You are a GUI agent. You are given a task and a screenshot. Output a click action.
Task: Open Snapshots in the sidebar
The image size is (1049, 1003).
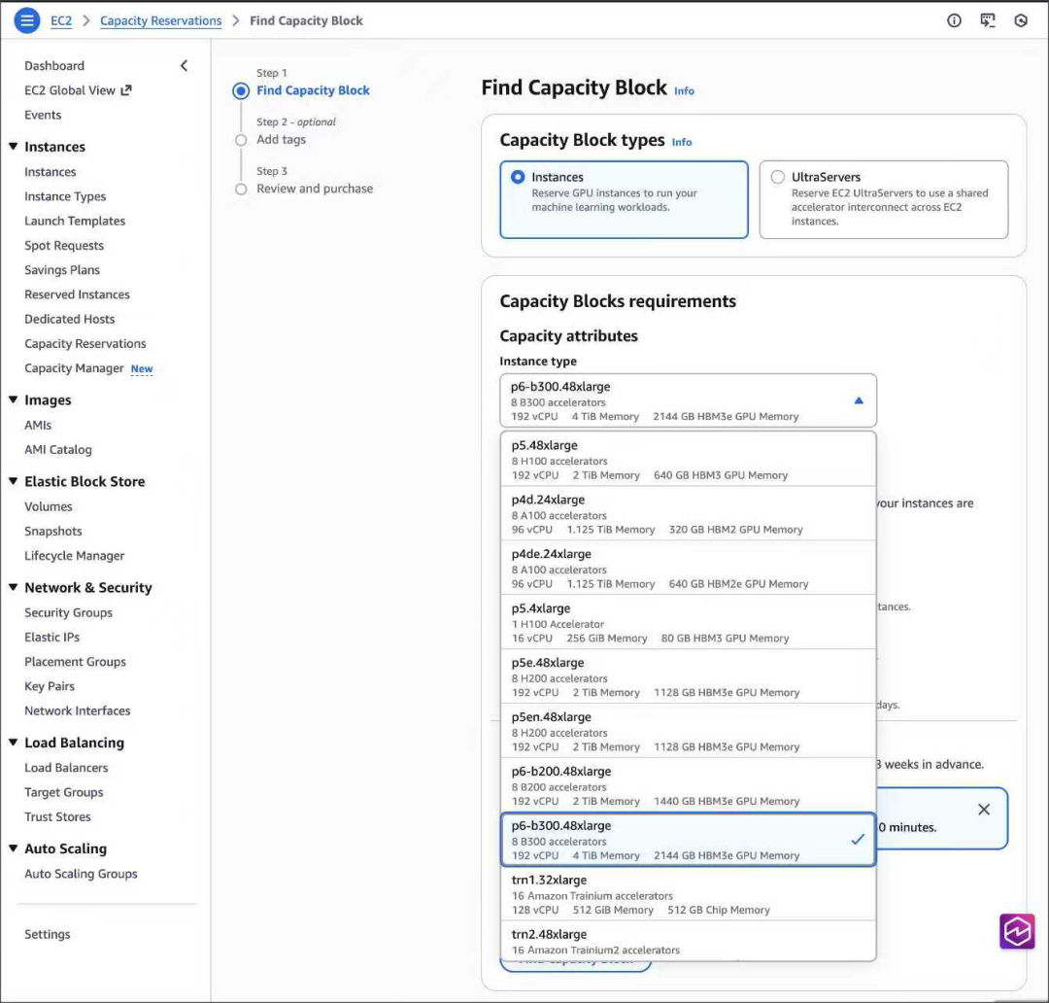click(x=52, y=531)
